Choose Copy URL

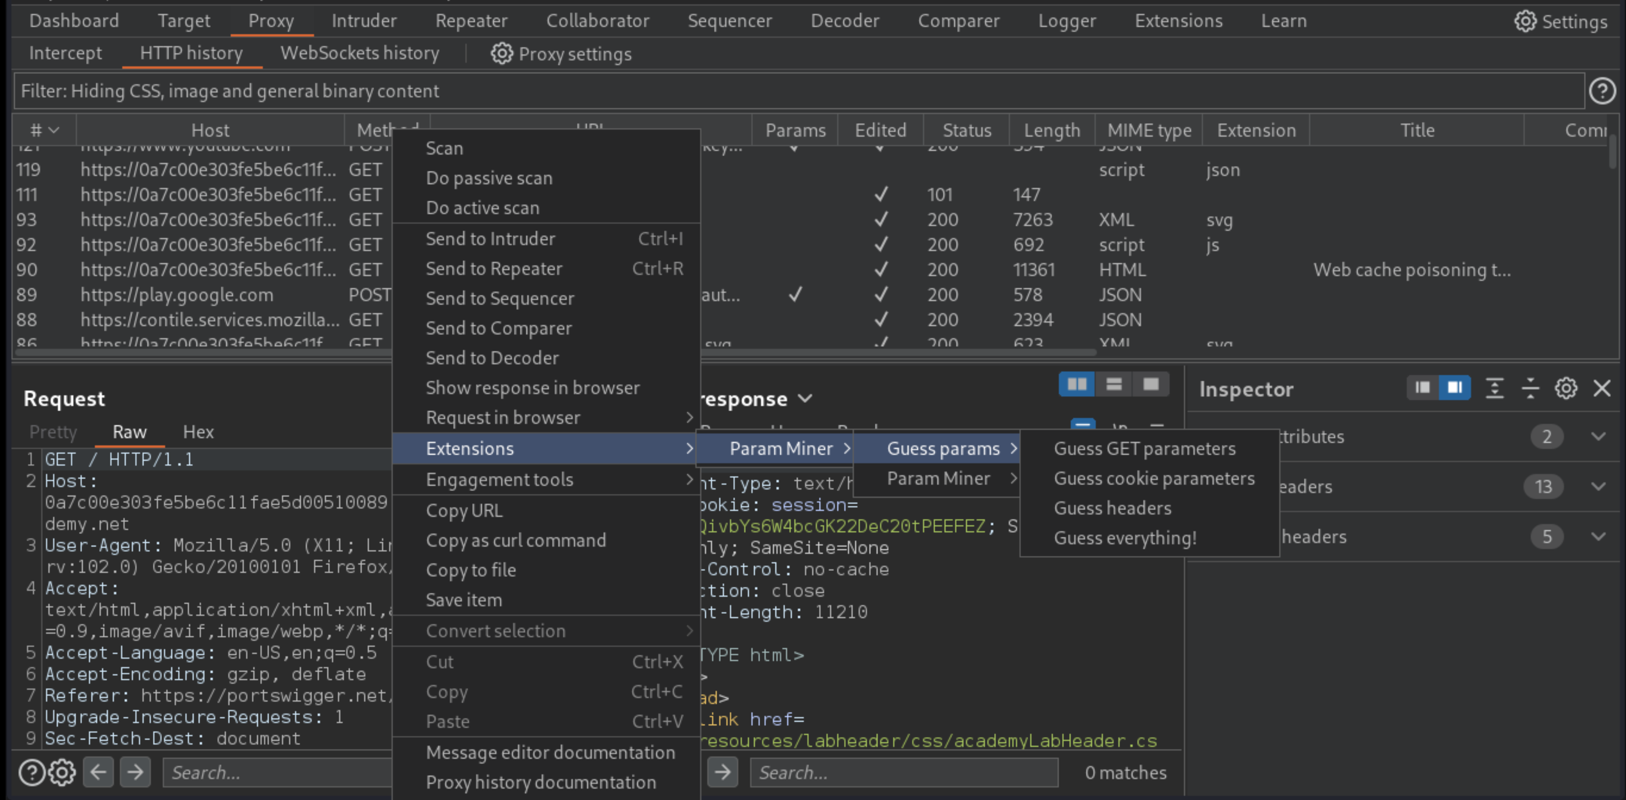pyautogui.click(x=546, y=510)
